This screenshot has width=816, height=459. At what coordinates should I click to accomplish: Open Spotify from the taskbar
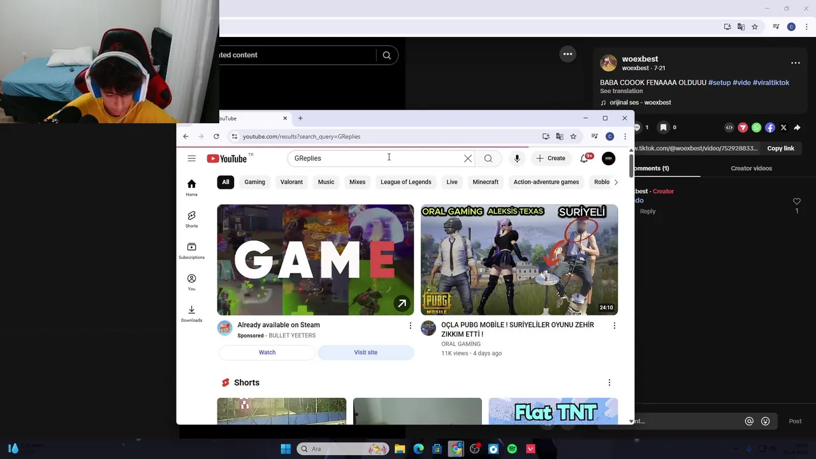tap(512, 449)
